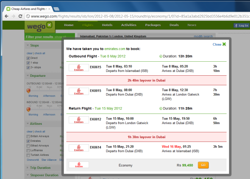Toggle the Direct stops checkbox
Screen dimensions: 250x179
point(28,58)
